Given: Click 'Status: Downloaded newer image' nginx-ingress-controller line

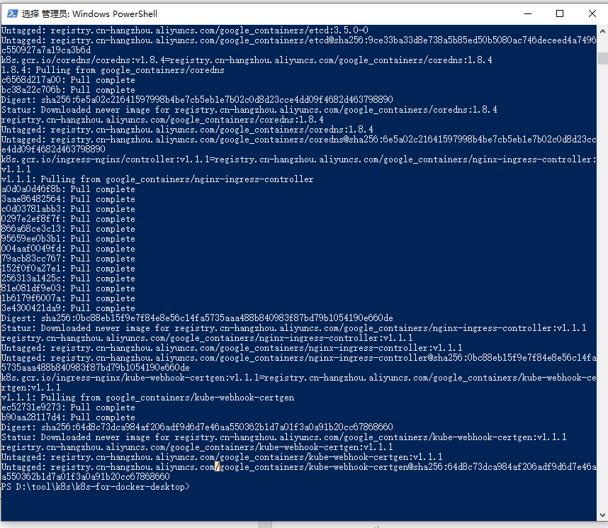Looking at the screenshot, I should tap(294, 328).
